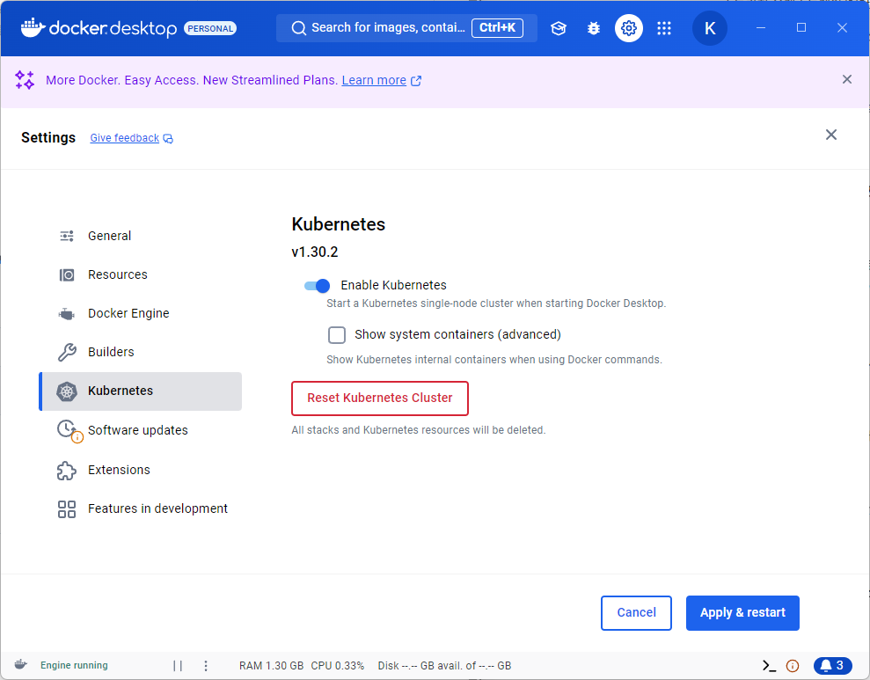This screenshot has width=870, height=680.
Task: Follow the Learn more link
Action: pyautogui.click(x=374, y=80)
